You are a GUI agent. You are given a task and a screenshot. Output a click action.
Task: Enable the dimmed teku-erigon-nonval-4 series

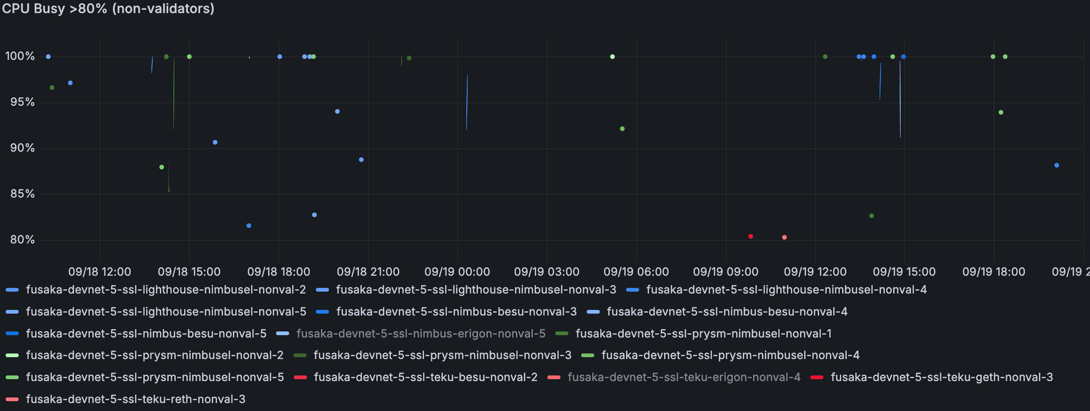coord(683,377)
